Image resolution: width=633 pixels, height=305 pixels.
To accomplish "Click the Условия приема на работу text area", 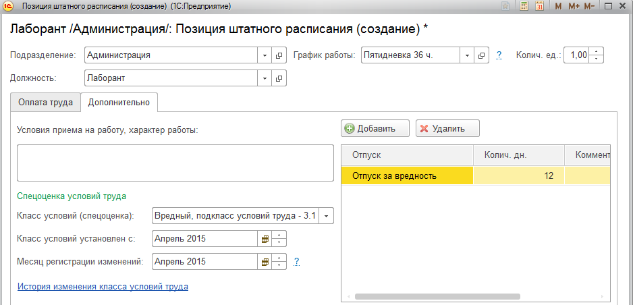I will pyautogui.click(x=175, y=163).
